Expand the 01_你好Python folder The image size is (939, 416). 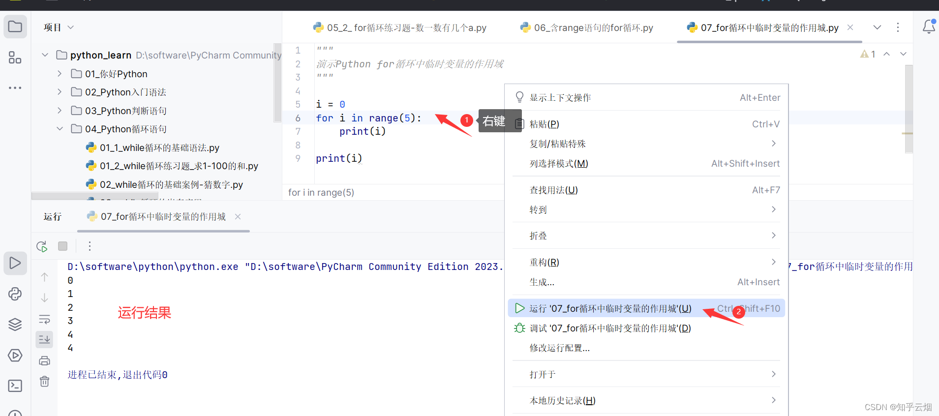click(x=60, y=74)
